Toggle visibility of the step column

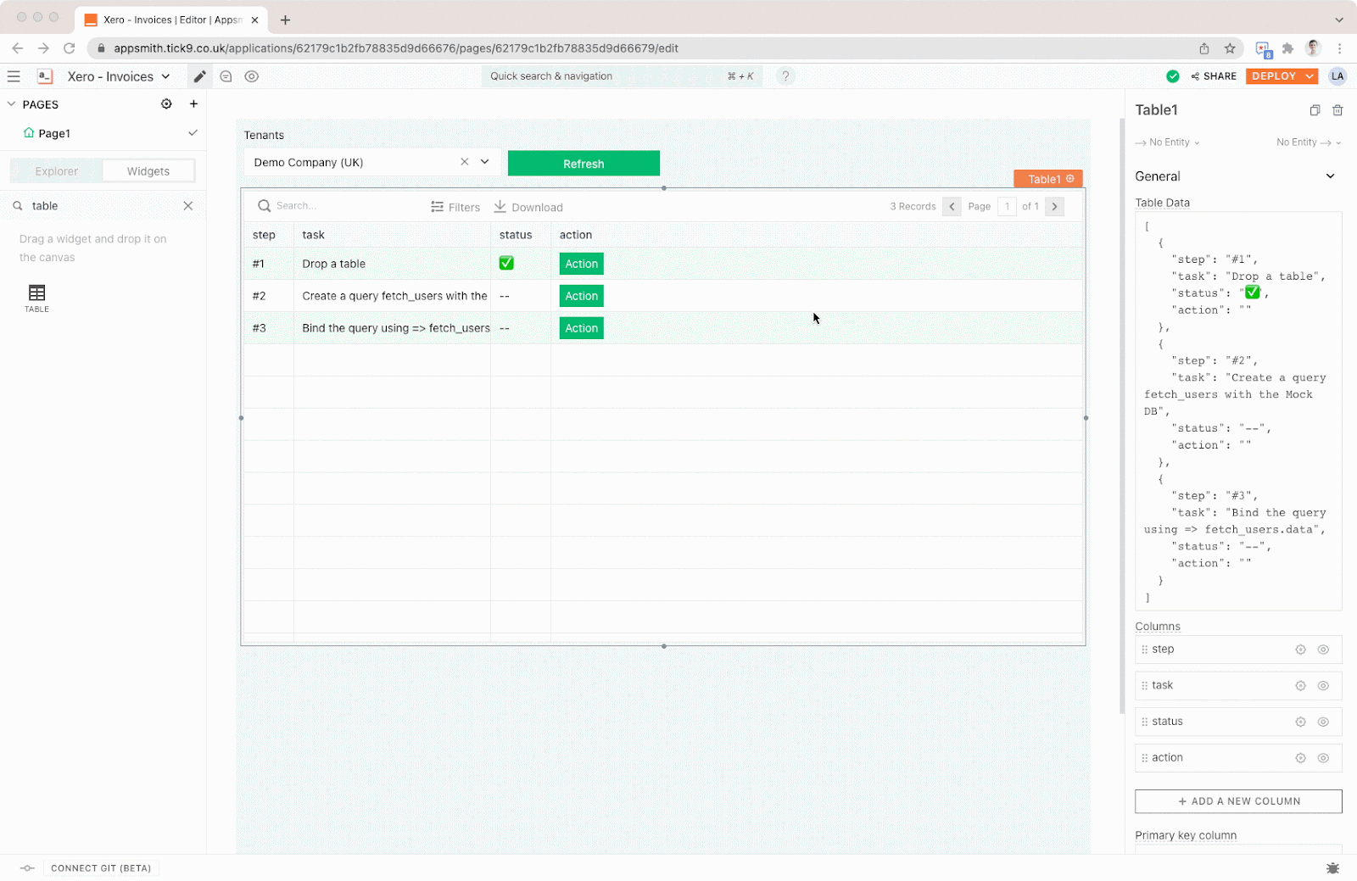(x=1324, y=649)
